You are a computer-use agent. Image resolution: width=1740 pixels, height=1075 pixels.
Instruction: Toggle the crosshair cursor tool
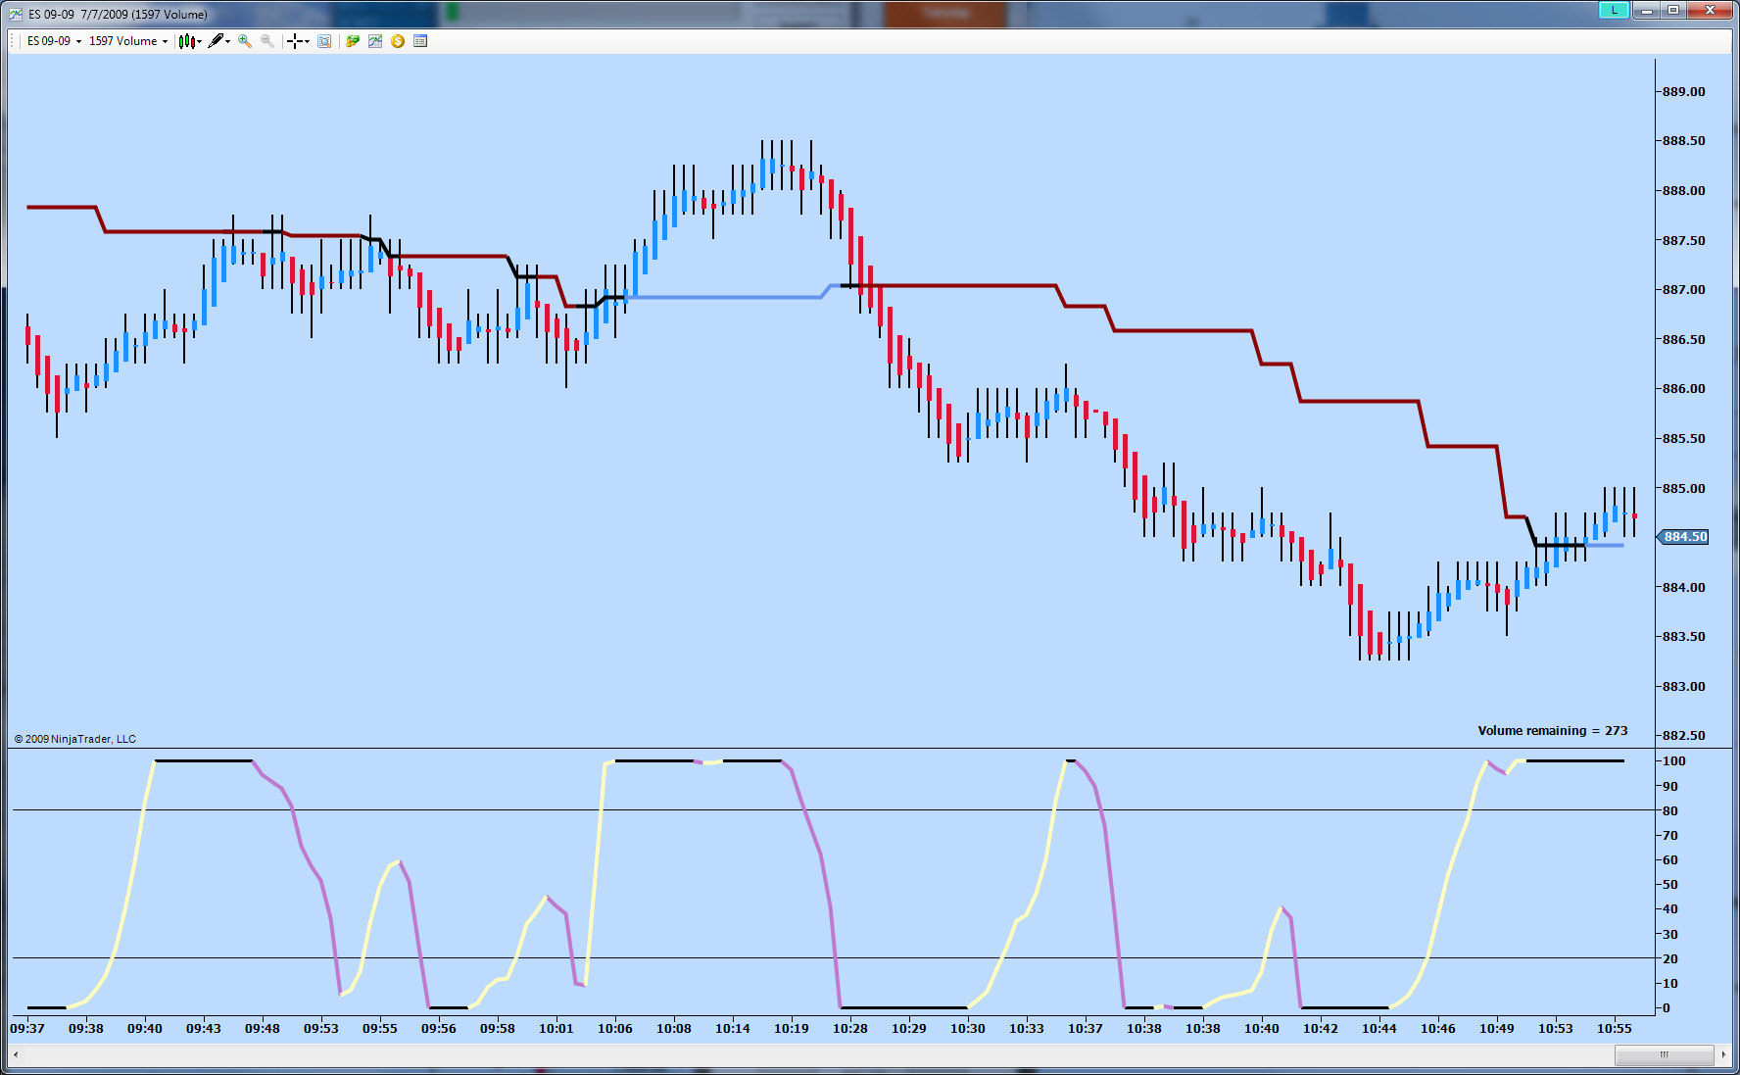(294, 41)
